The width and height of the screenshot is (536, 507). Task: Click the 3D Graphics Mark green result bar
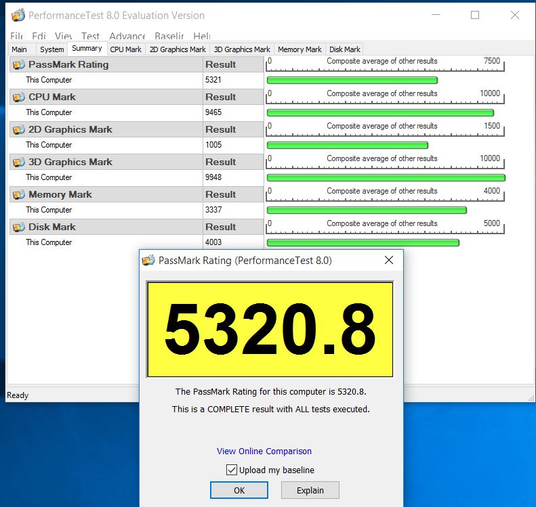coord(386,177)
